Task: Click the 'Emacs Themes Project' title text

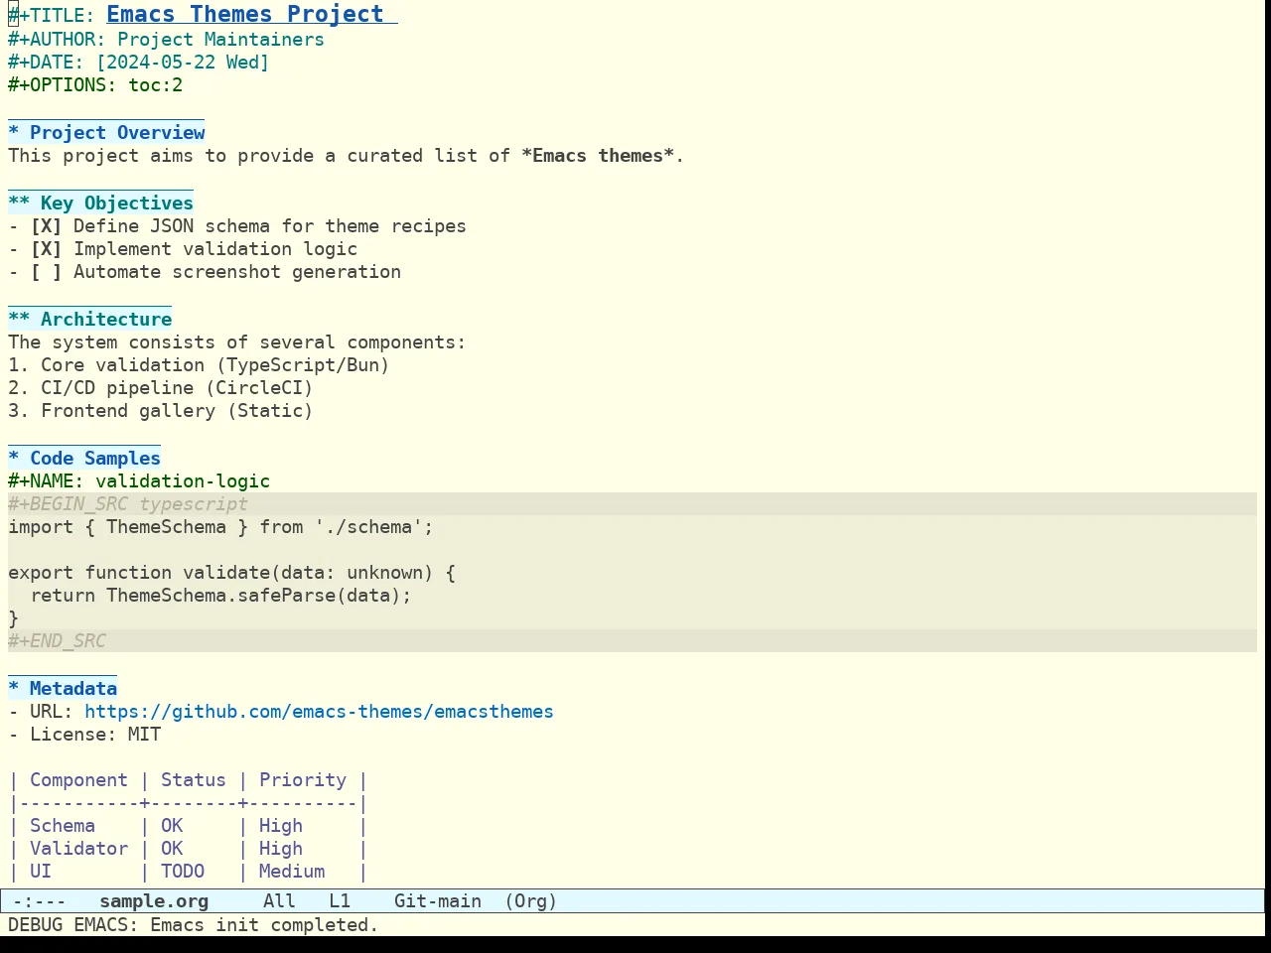Action: [x=245, y=14]
